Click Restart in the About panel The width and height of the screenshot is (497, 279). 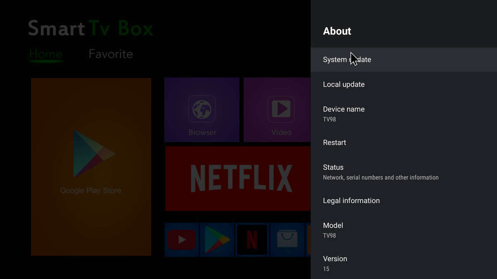tap(334, 142)
